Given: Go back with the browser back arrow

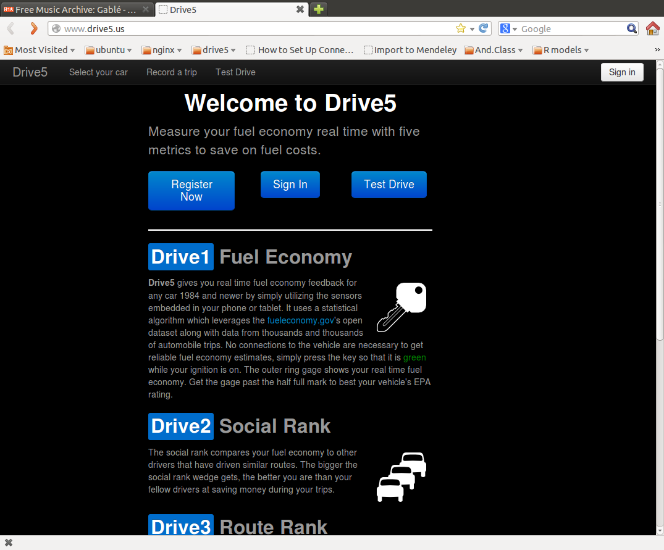Looking at the screenshot, I should [x=11, y=29].
